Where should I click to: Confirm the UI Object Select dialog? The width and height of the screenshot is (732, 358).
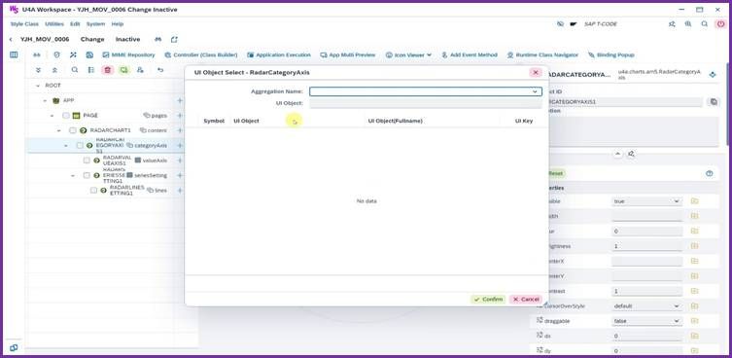pos(488,299)
